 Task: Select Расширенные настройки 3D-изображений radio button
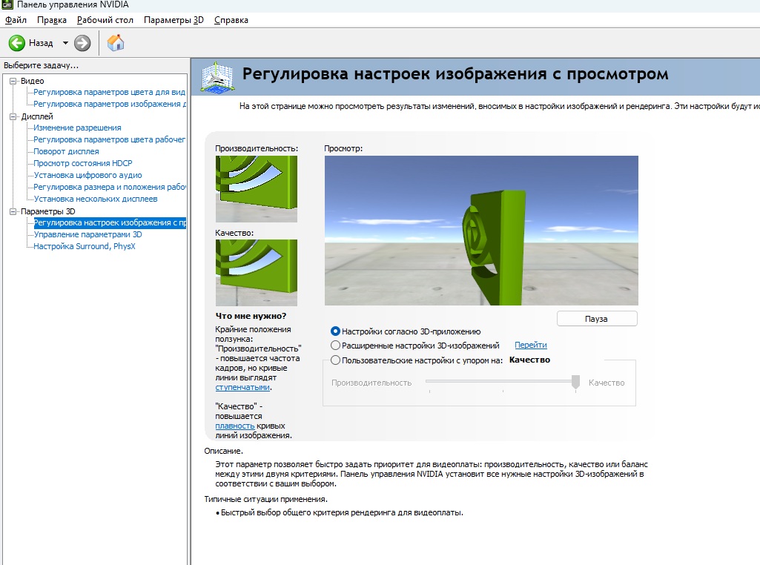tap(335, 345)
